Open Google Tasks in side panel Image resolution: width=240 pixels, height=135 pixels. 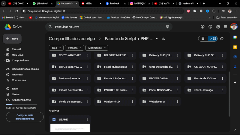pos(235,57)
